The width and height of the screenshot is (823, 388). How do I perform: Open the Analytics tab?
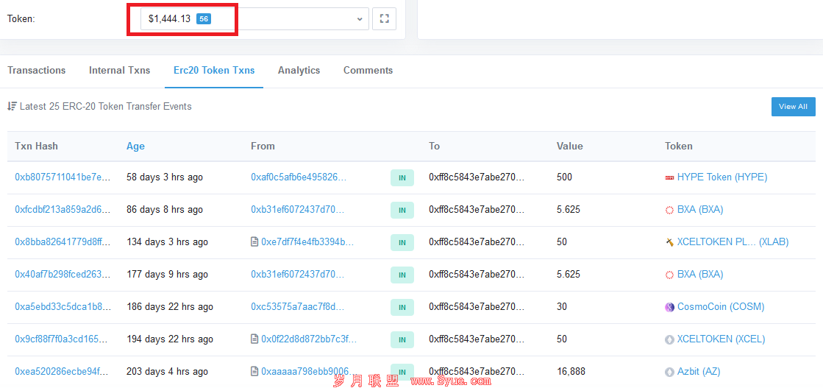tap(299, 71)
